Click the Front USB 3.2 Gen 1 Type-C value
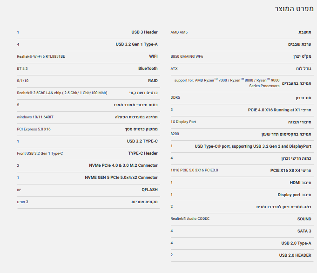 (x=40, y=153)
